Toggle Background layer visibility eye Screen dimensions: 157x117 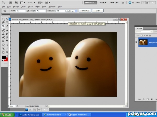coord(137,42)
